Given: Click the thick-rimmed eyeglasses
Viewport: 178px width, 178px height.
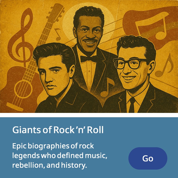Looking at the screenshot, I should 130,64.
